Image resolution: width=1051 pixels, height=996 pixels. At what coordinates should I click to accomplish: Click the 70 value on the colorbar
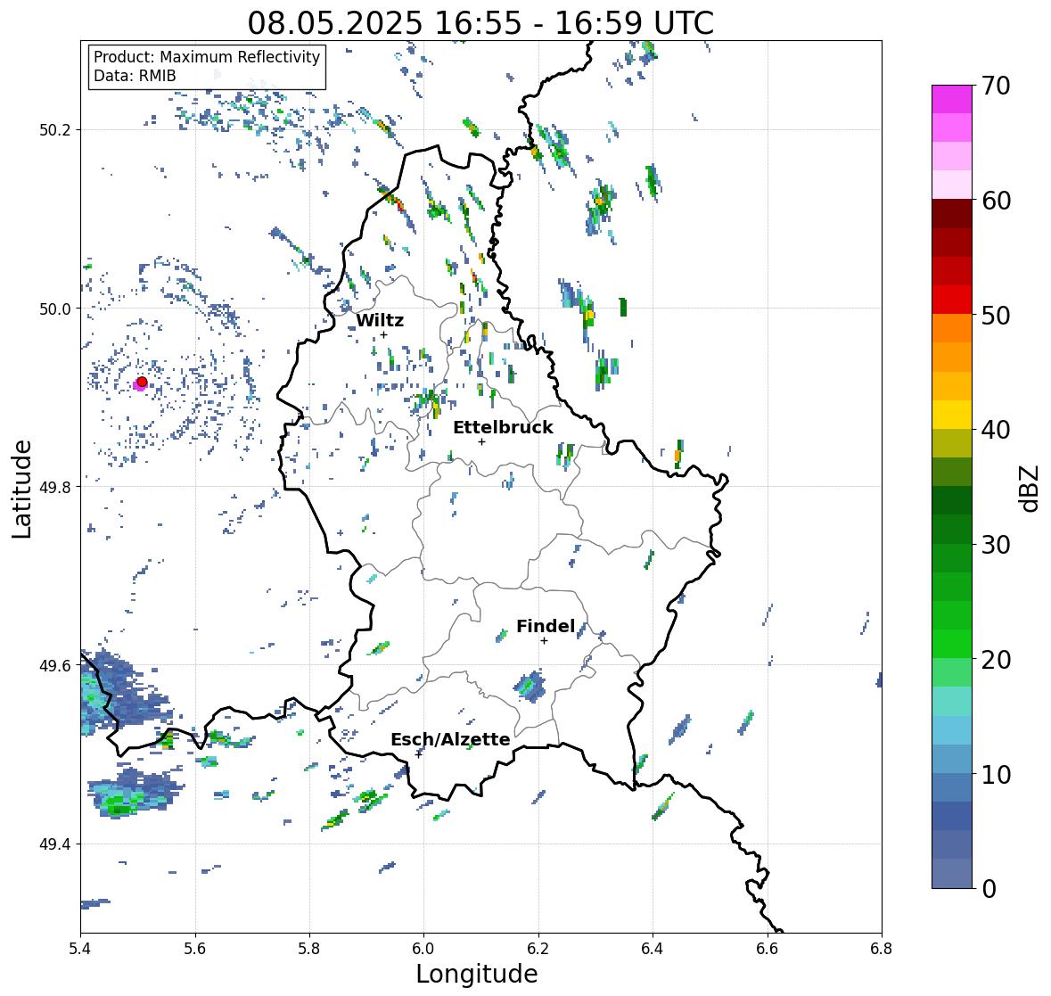coord(996,86)
